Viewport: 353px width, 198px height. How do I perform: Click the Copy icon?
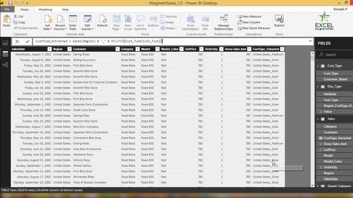tap(15, 22)
